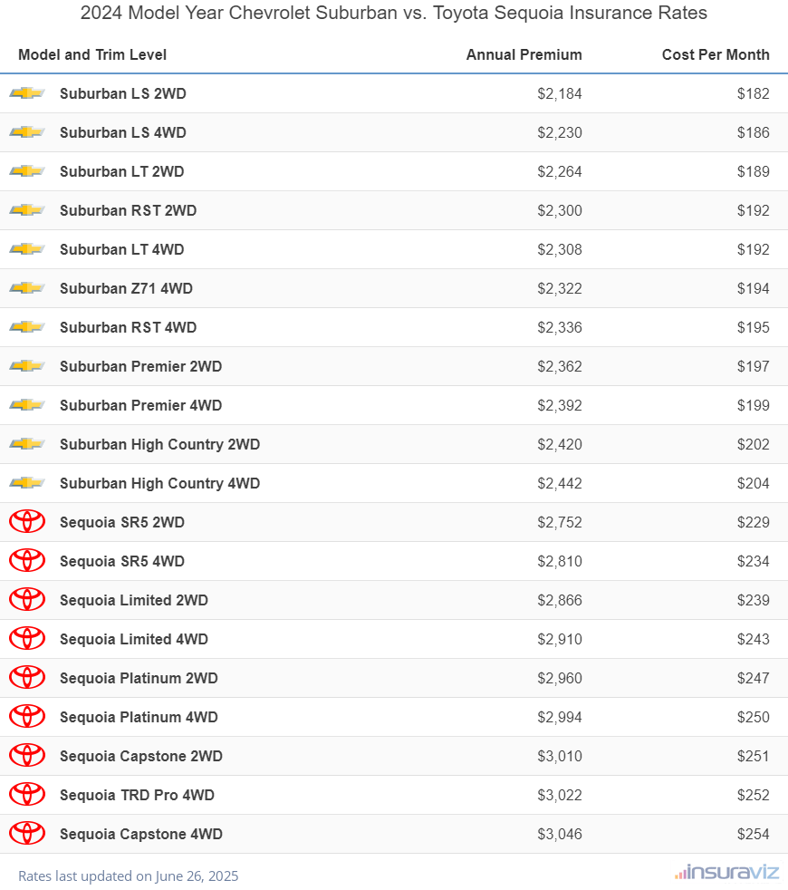This screenshot has height=890, width=788.
Task: Click the Insuraviz logo at bottom right
Action: [726, 872]
